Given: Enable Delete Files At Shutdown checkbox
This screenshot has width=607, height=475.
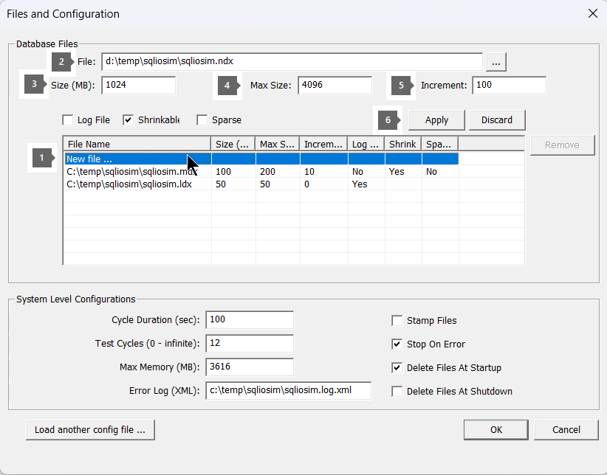Looking at the screenshot, I should pyautogui.click(x=397, y=392).
